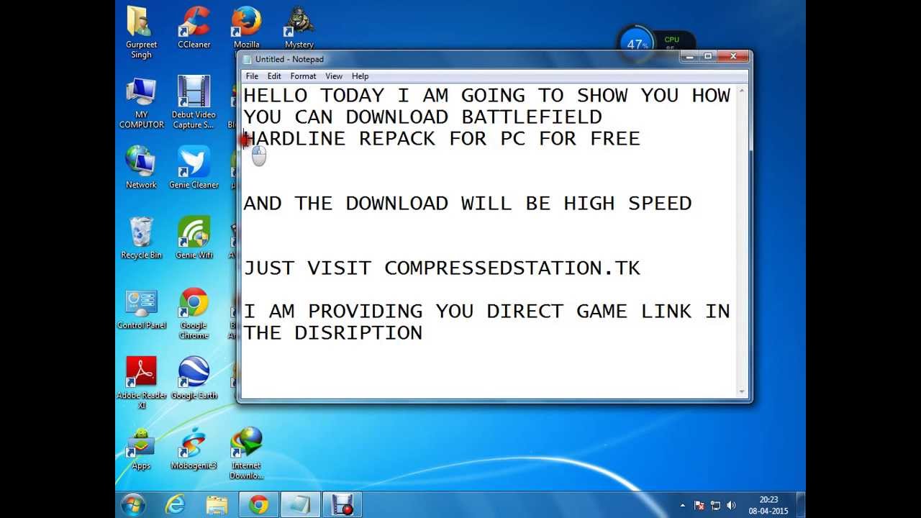
Task: Launch Genie Cleaner shortcut
Action: [x=194, y=167]
